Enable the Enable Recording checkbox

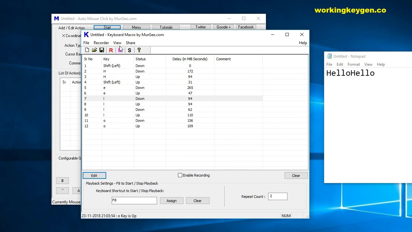[x=180, y=175]
